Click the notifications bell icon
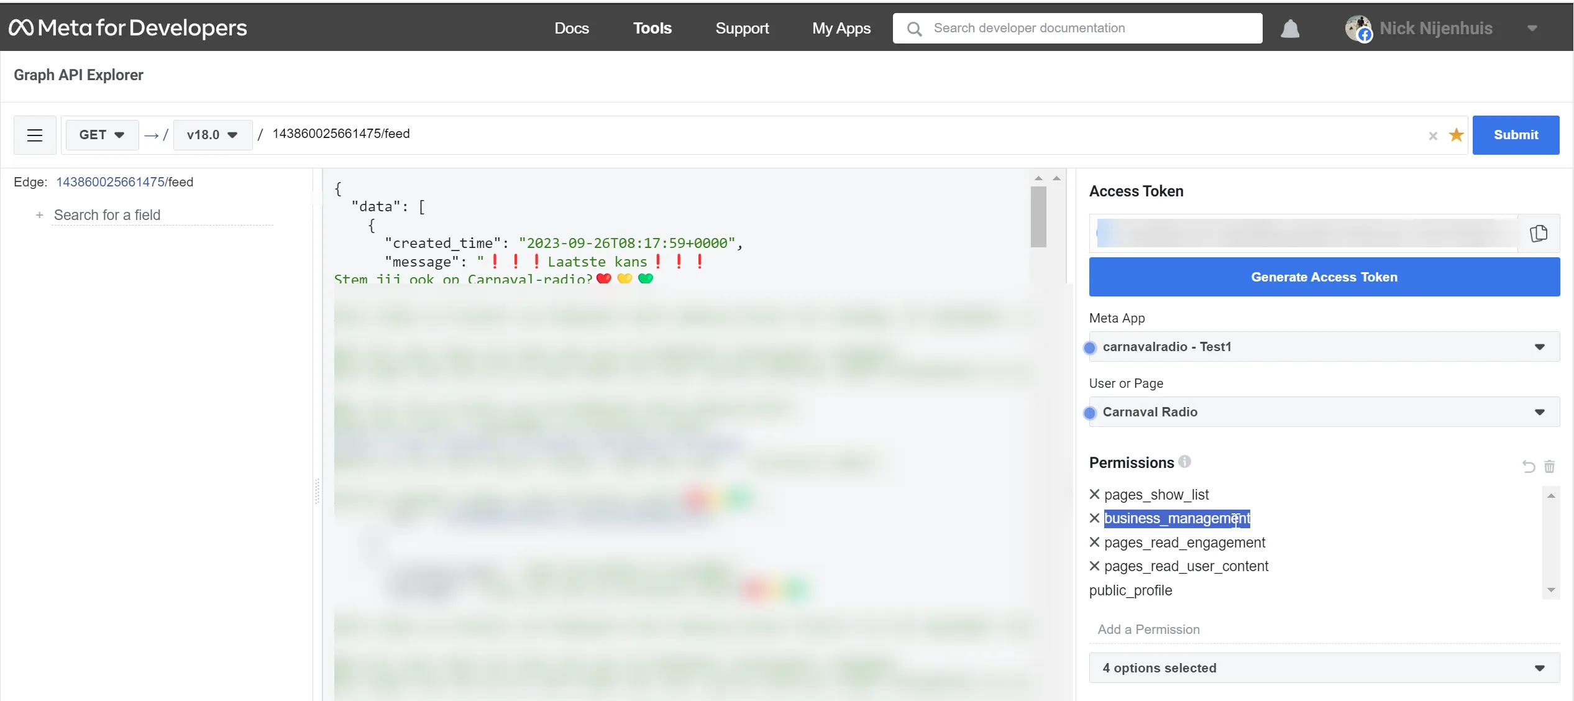 pos(1290,29)
